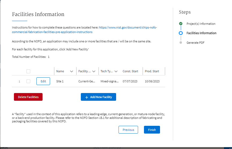This screenshot has height=149, width=232.
Task: Select the Generate PDF step label
Action: point(195,43)
